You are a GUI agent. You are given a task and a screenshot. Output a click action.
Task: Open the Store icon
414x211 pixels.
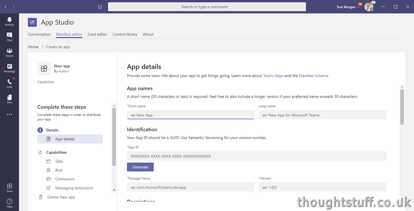tap(9, 187)
